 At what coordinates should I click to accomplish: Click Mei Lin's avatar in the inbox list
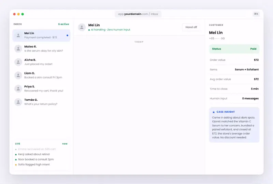(18, 36)
